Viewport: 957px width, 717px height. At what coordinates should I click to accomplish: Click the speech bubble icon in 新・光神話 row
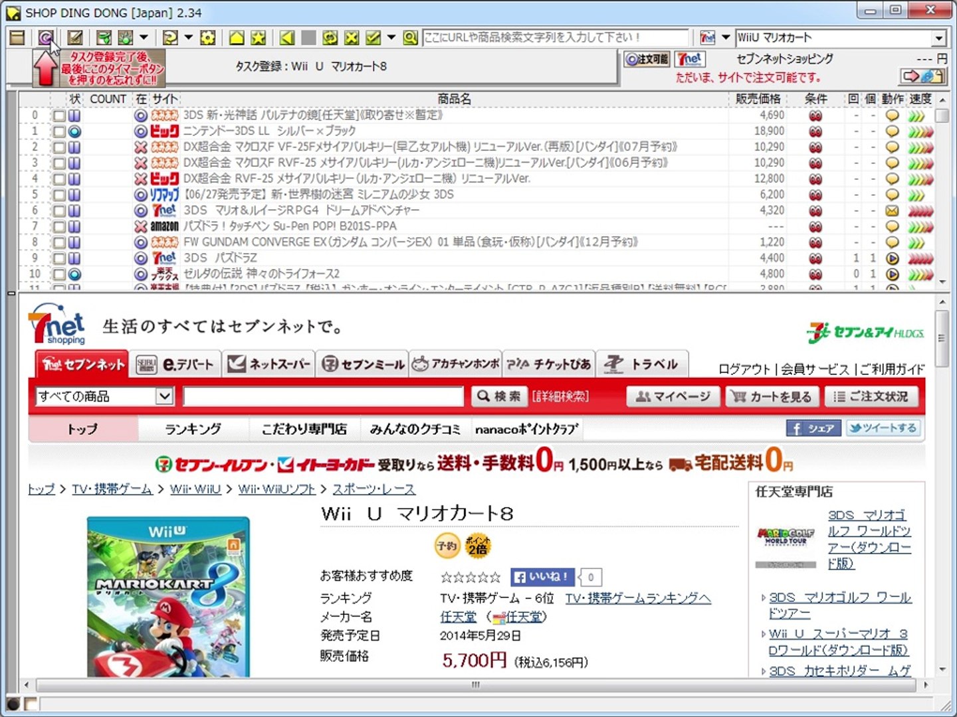coord(893,116)
